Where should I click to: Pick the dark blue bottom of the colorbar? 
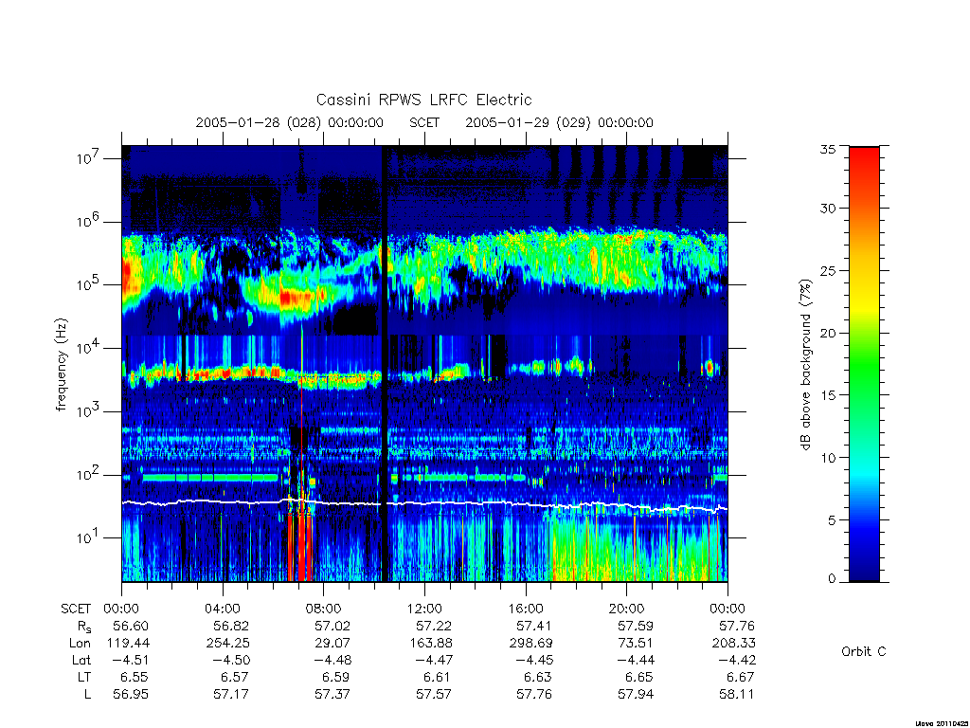click(864, 567)
